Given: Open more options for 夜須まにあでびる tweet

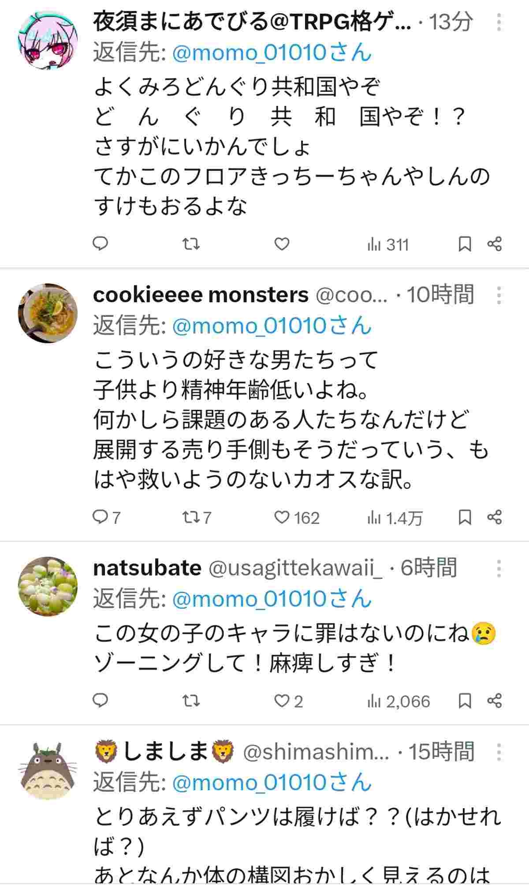Looking at the screenshot, I should (x=499, y=22).
